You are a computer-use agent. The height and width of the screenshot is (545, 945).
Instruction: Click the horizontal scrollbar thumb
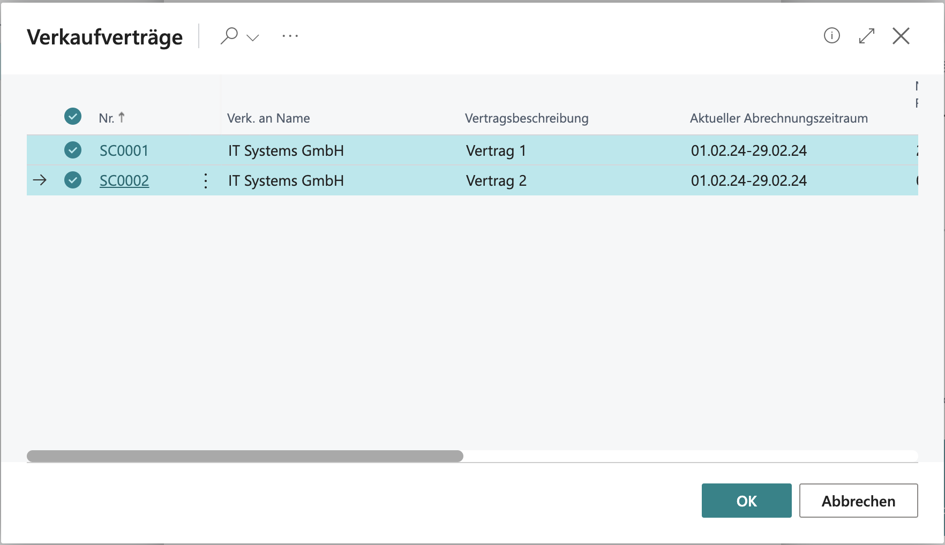pos(245,456)
